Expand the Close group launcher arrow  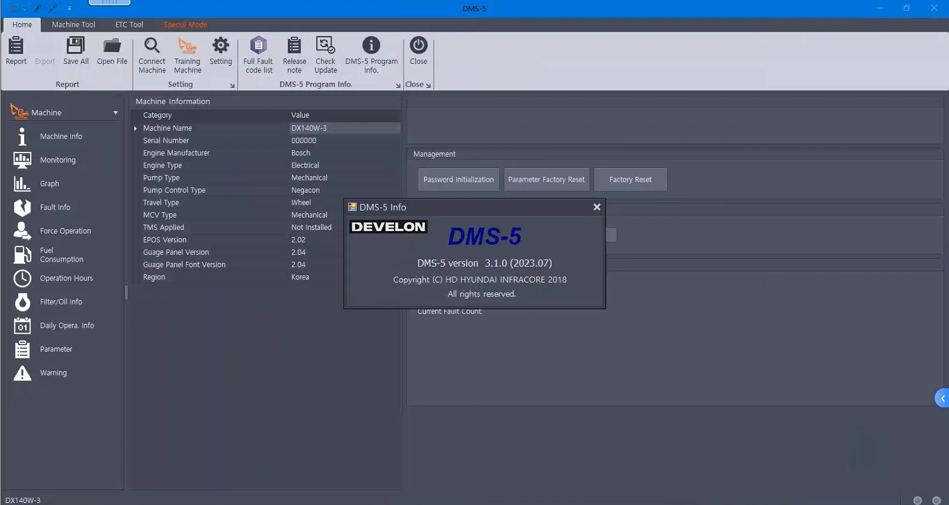tap(428, 85)
